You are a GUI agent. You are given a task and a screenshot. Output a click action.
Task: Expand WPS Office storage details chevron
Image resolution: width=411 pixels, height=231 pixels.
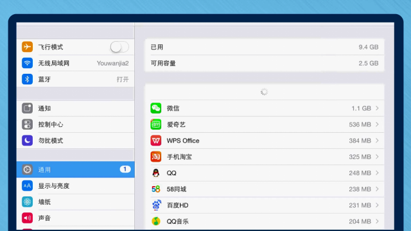(x=377, y=141)
